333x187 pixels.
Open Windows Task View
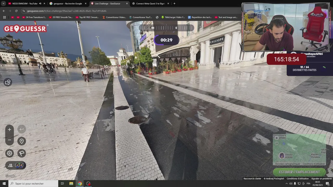click(x=62, y=184)
